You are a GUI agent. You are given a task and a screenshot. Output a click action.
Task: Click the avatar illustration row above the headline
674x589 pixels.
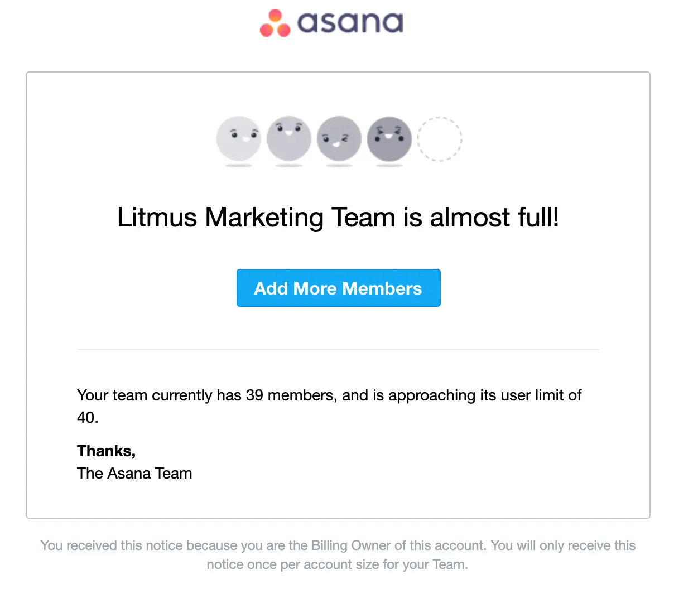(x=339, y=139)
